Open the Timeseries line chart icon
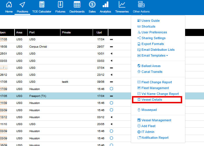This screenshot has height=146, width=204. pos(122,7)
